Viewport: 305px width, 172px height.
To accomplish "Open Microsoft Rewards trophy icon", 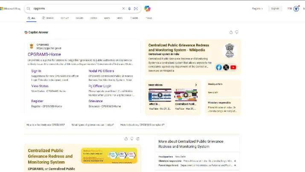I will point(296,9).
